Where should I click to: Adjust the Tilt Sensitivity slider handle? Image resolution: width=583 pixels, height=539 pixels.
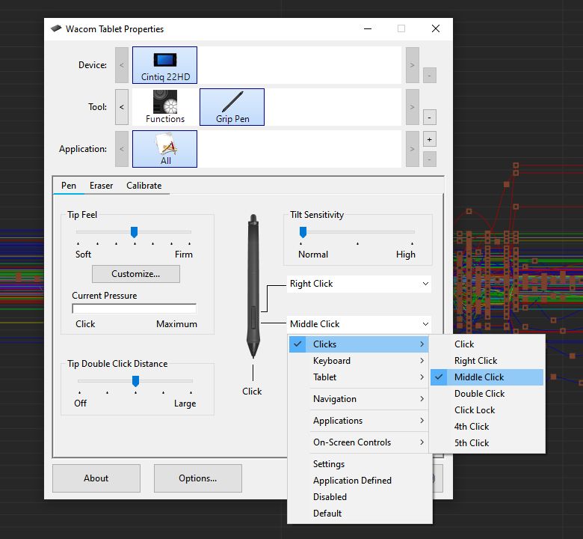click(x=303, y=232)
